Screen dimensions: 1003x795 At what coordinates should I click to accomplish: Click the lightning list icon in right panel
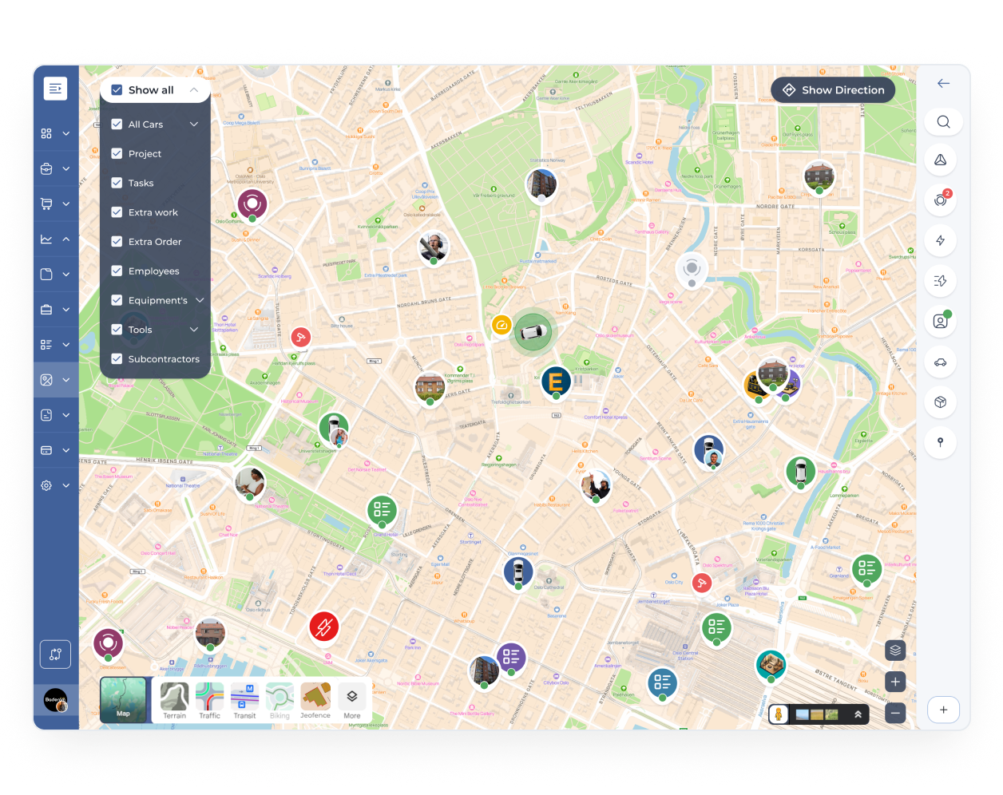tap(941, 280)
